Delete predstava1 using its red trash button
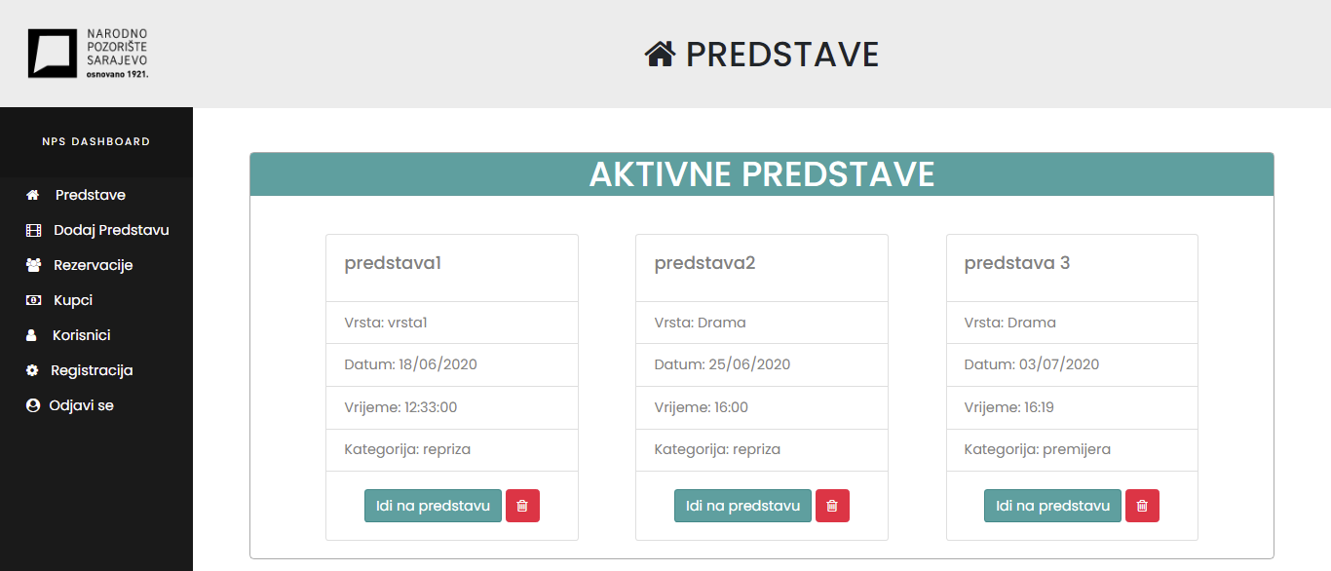Viewport: 1331px width, 571px height. 522,506
